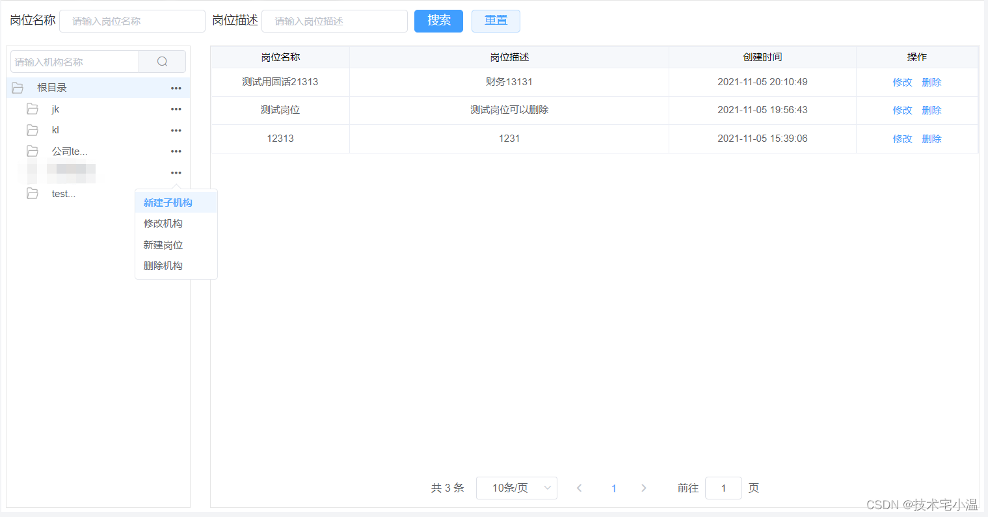Click 修改 for the 12313 row
988x517 pixels.
902,139
